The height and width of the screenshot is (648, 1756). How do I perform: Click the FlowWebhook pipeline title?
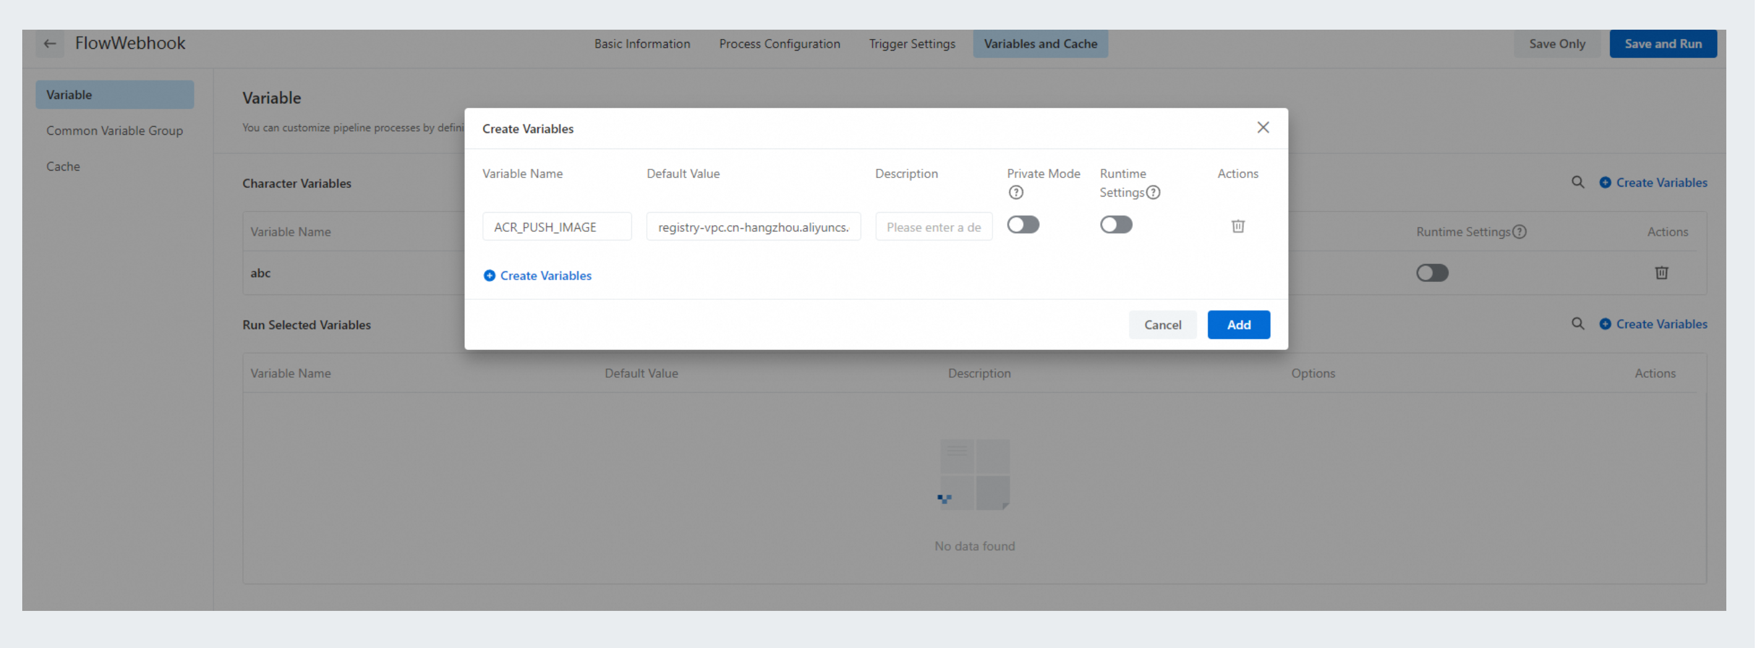130,43
